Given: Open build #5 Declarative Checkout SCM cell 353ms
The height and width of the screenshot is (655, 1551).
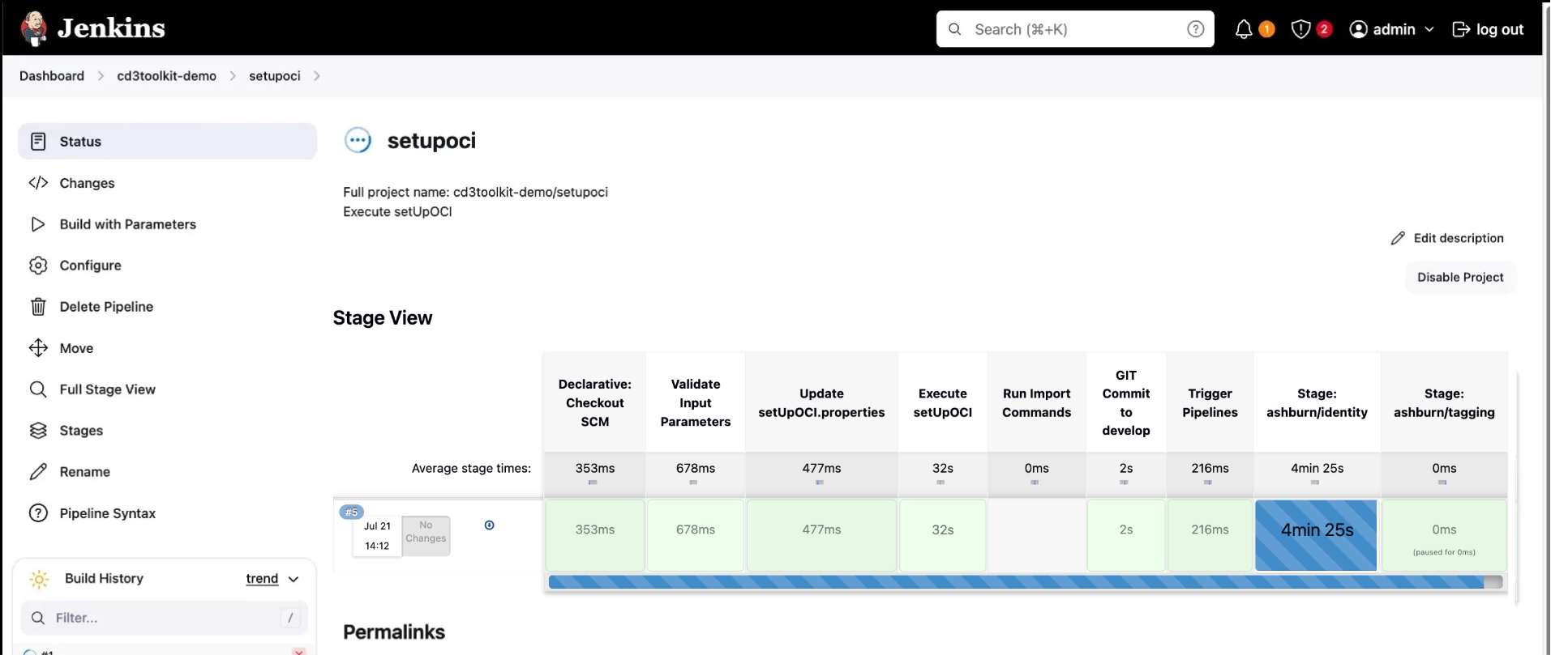Looking at the screenshot, I should pos(595,535).
